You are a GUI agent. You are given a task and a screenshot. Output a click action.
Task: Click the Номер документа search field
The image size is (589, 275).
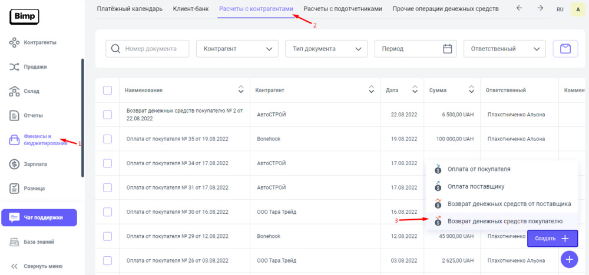tap(147, 49)
